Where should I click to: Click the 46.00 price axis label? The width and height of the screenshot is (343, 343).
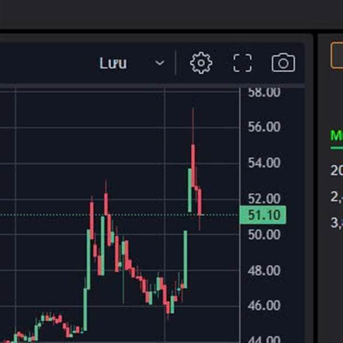tap(264, 306)
